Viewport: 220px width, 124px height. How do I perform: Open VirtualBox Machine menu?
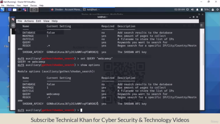pos(10,6)
